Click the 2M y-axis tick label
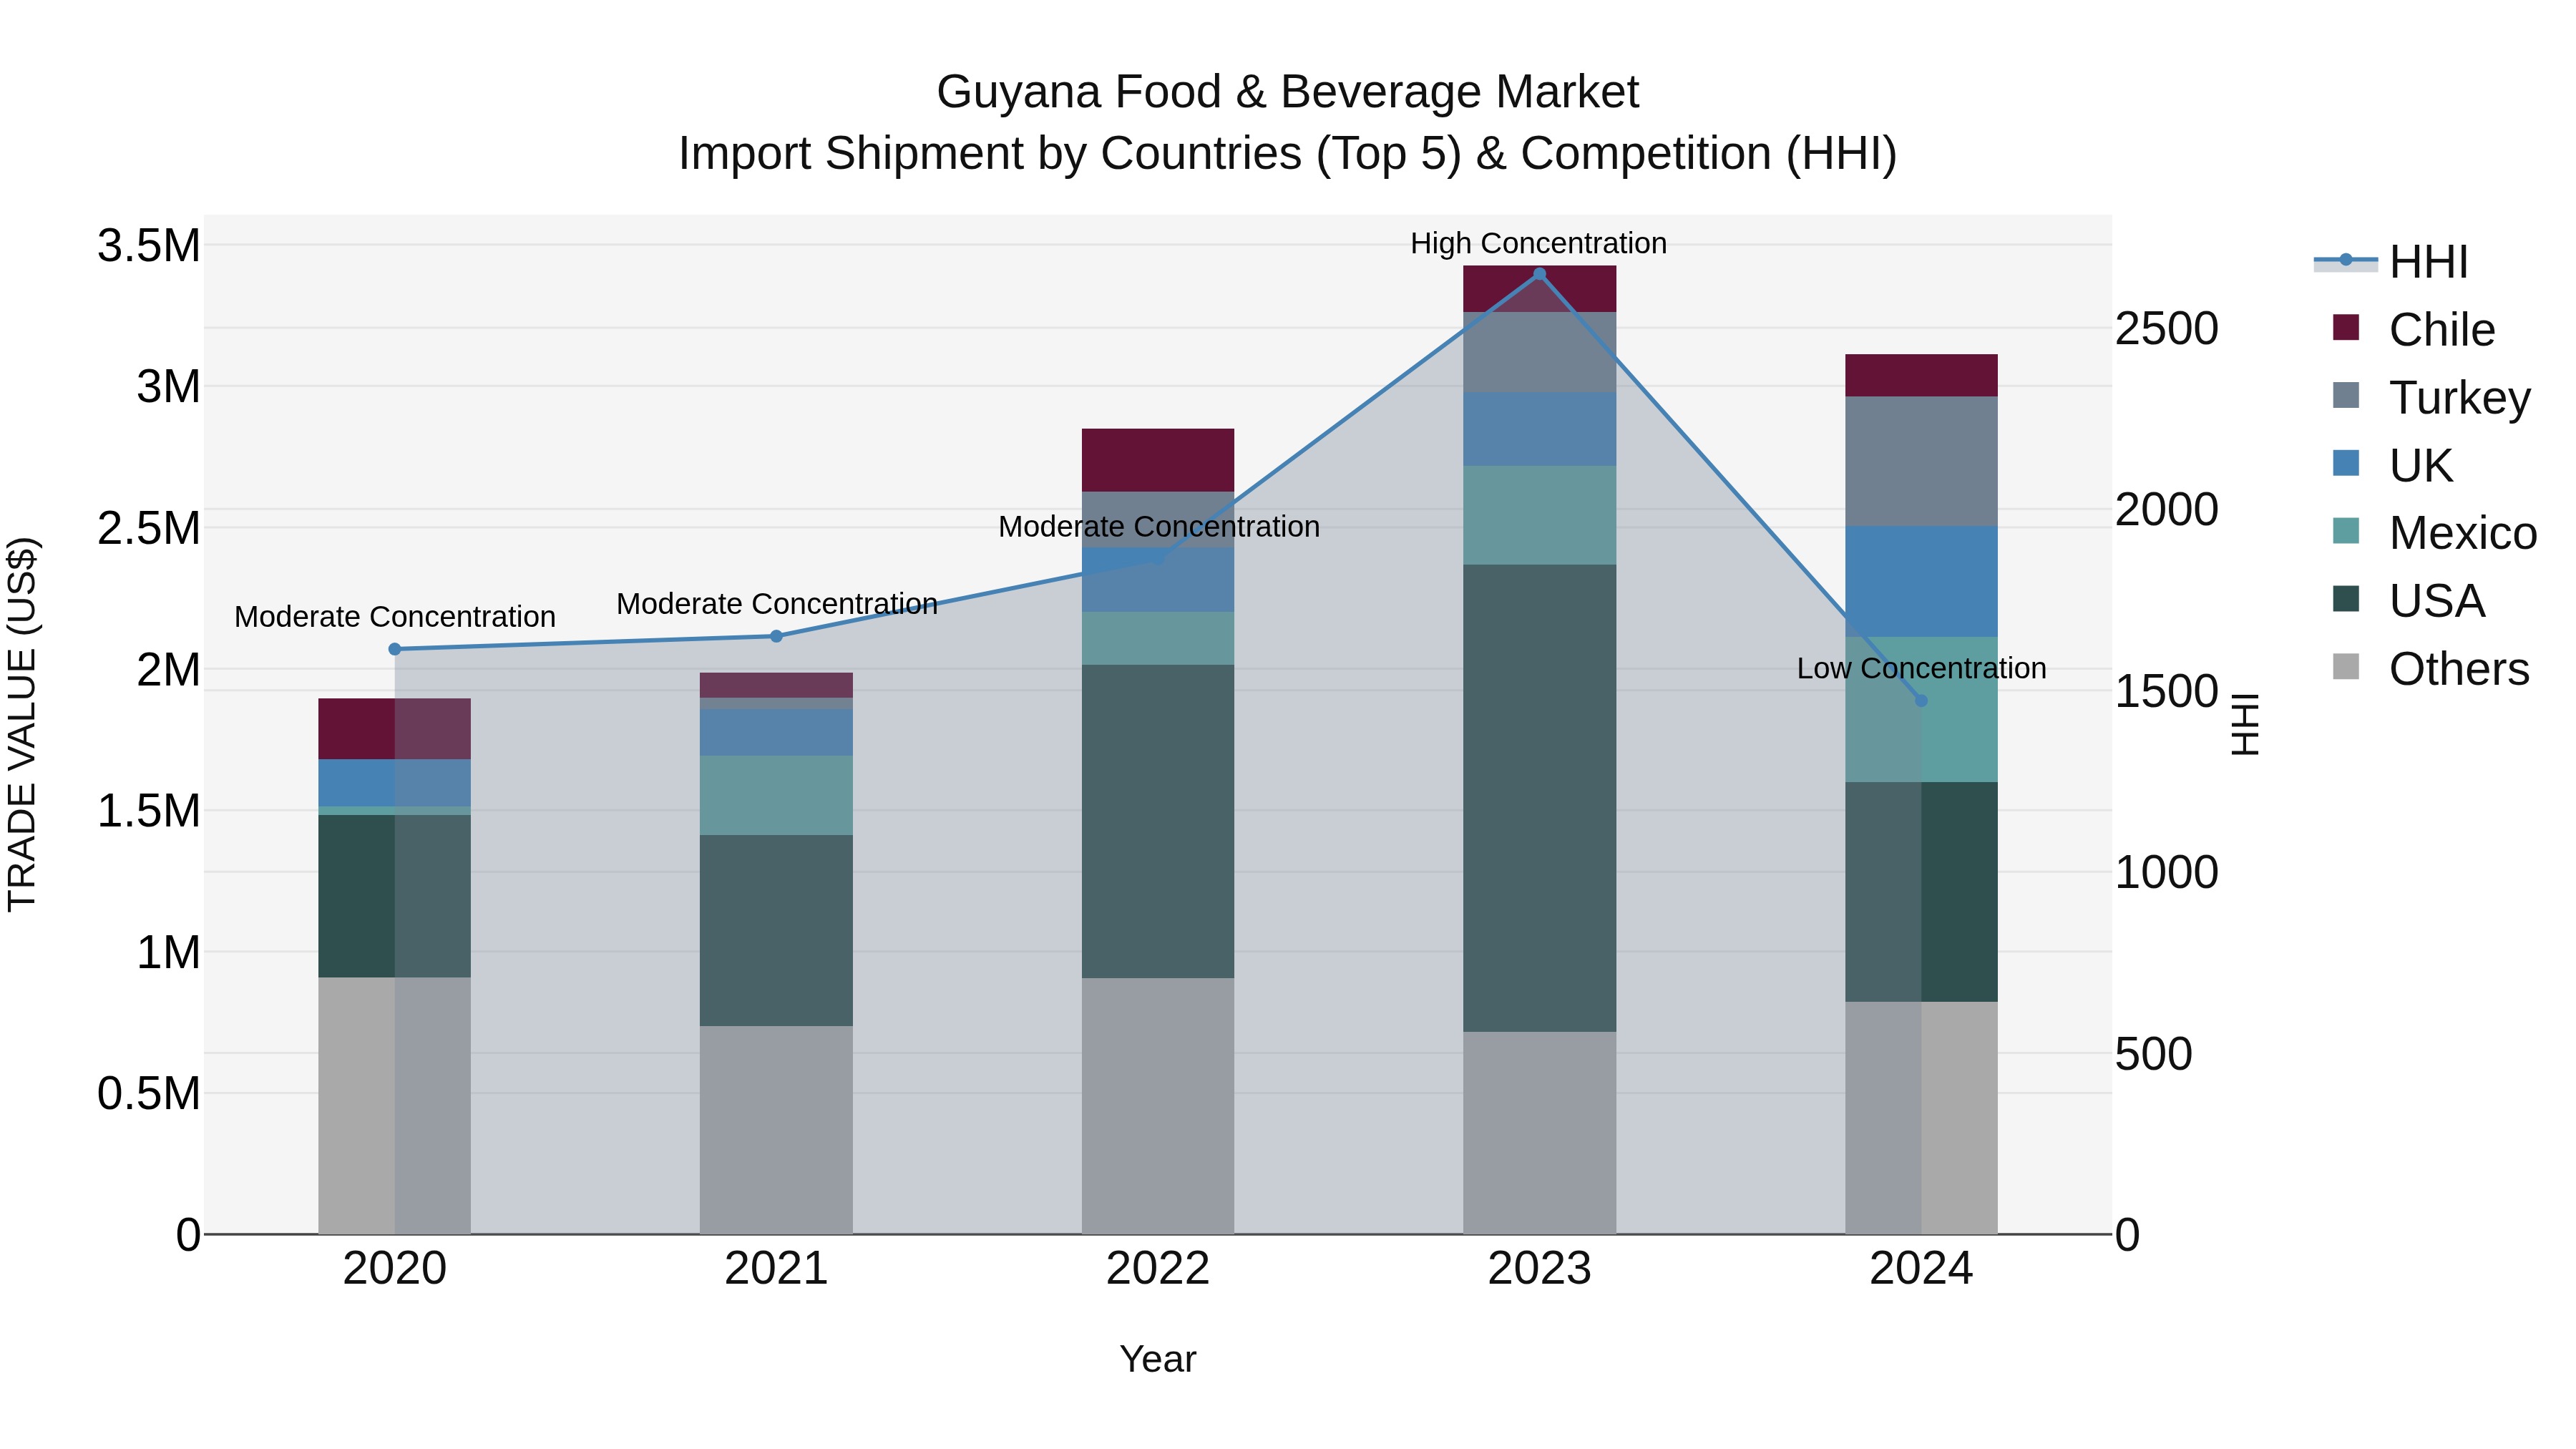 (168, 670)
